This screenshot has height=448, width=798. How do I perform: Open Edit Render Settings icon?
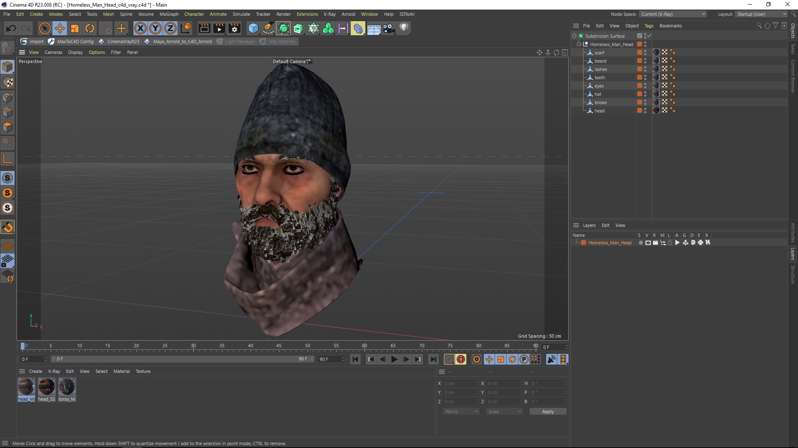click(x=235, y=28)
